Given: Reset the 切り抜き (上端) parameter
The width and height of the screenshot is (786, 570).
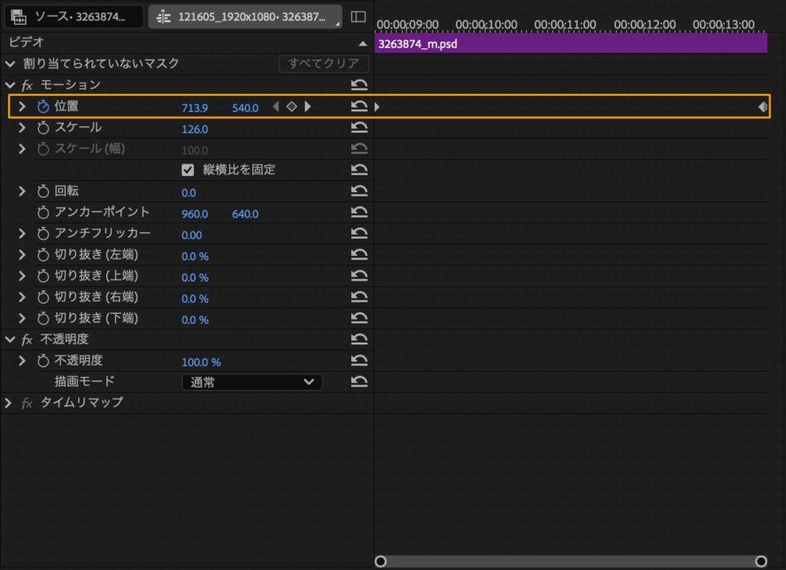Looking at the screenshot, I should (x=359, y=276).
